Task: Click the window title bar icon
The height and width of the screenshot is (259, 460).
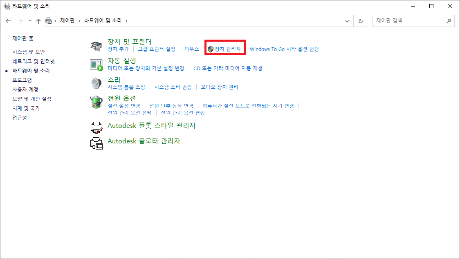Action: click(7, 6)
